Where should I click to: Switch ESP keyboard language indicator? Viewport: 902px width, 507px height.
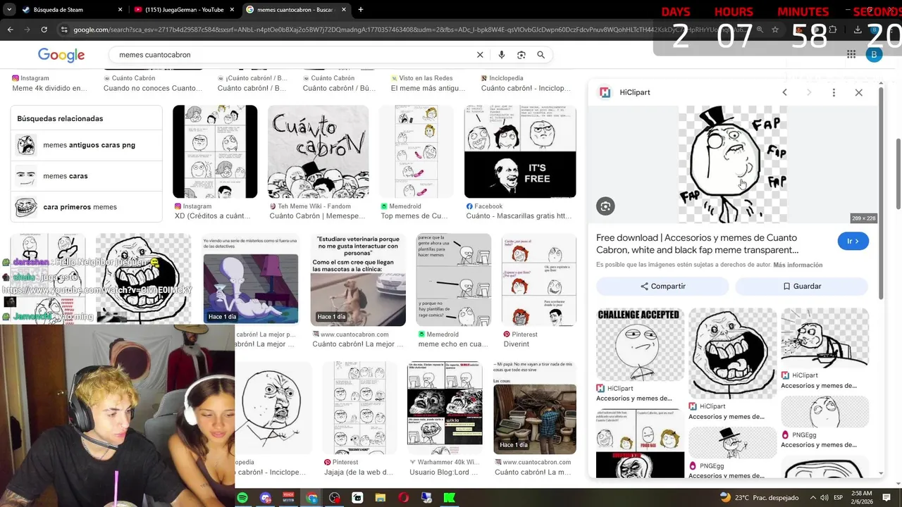[839, 497]
